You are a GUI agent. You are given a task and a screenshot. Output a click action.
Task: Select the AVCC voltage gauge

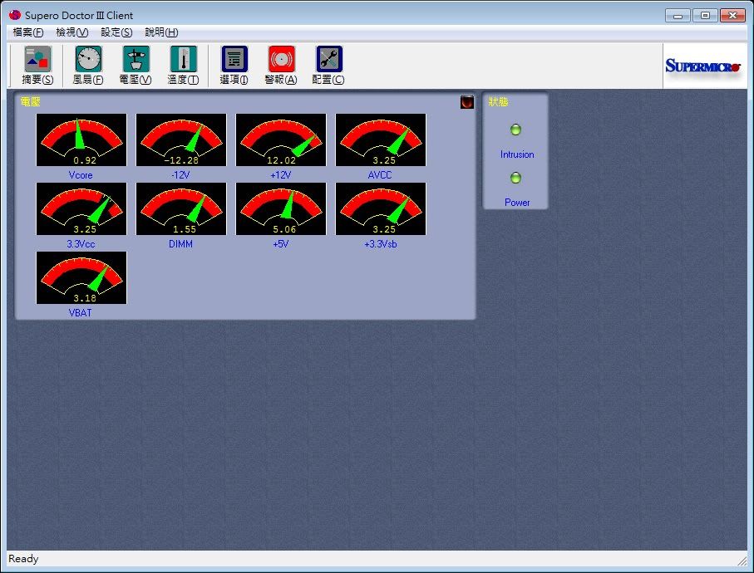(381, 140)
